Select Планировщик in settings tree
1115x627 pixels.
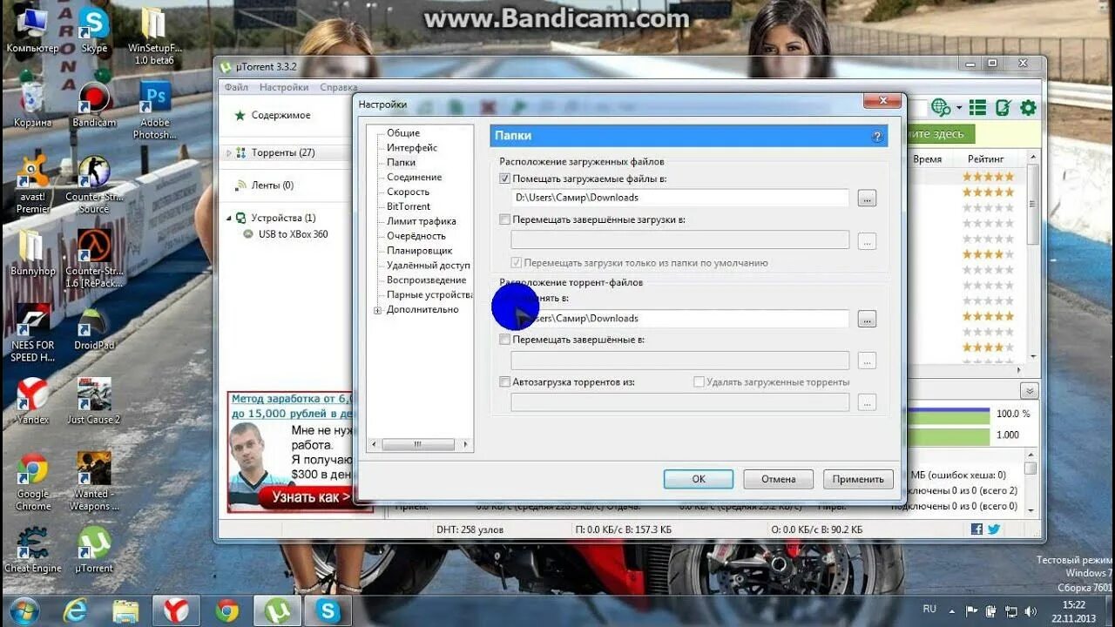420,251
